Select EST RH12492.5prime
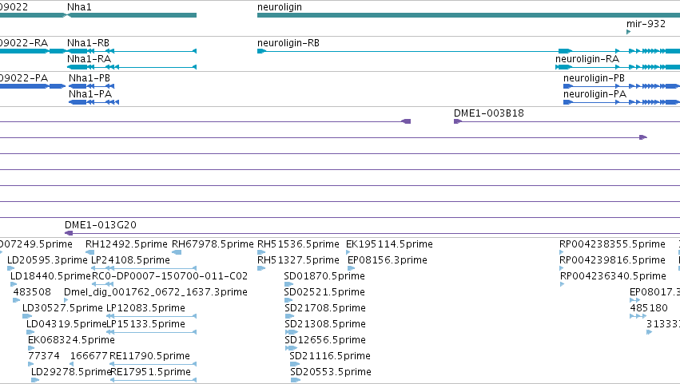 pyautogui.click(x=126, y=244)
